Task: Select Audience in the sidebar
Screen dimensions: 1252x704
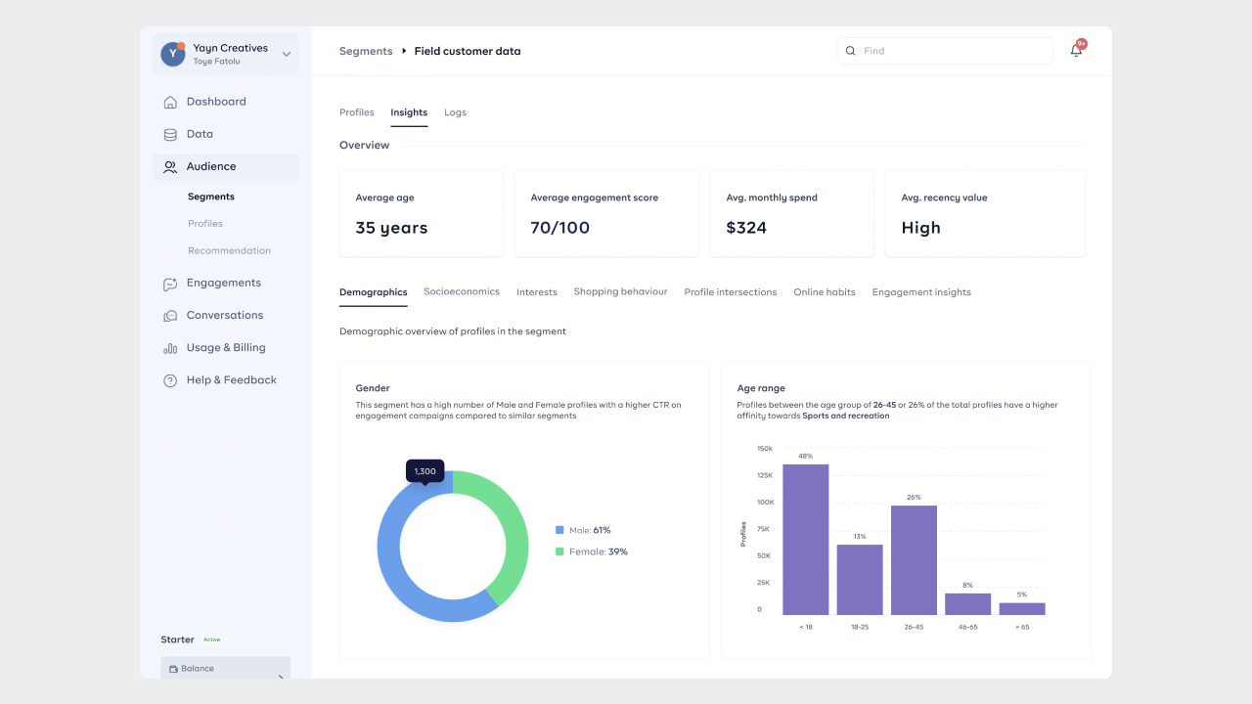Action: click(226, 166)
